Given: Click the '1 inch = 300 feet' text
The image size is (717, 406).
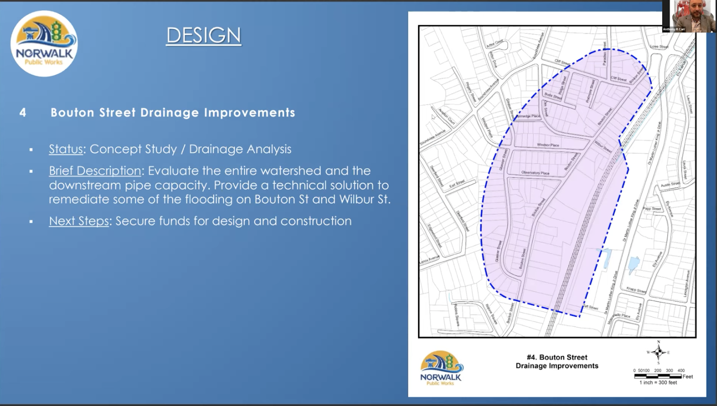Looking at the screenshot, I should click(658, 383).
